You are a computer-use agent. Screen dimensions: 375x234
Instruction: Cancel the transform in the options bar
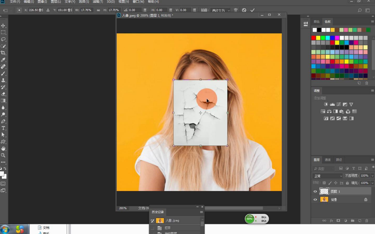click(244, 10)
